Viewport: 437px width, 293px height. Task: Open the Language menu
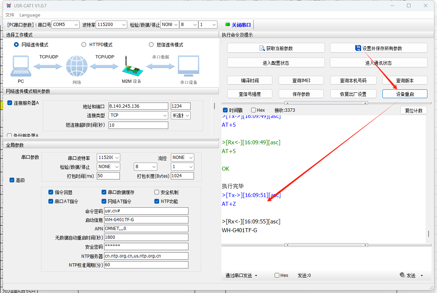pyautogui.click(x=30, y=15)
